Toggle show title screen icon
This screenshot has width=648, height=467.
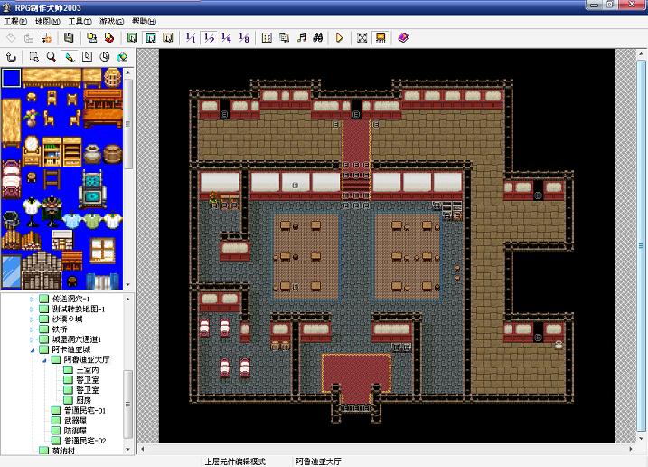pos(380,38)
